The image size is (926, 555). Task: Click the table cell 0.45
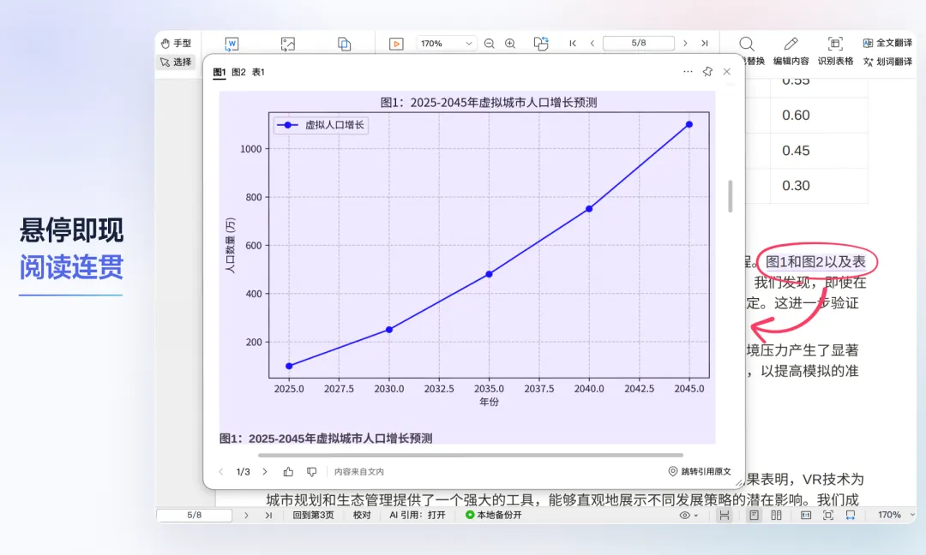[796, 151]
